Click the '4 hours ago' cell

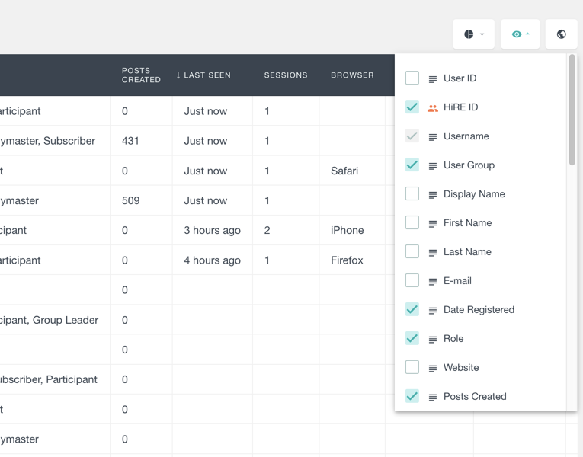point(213,260)
